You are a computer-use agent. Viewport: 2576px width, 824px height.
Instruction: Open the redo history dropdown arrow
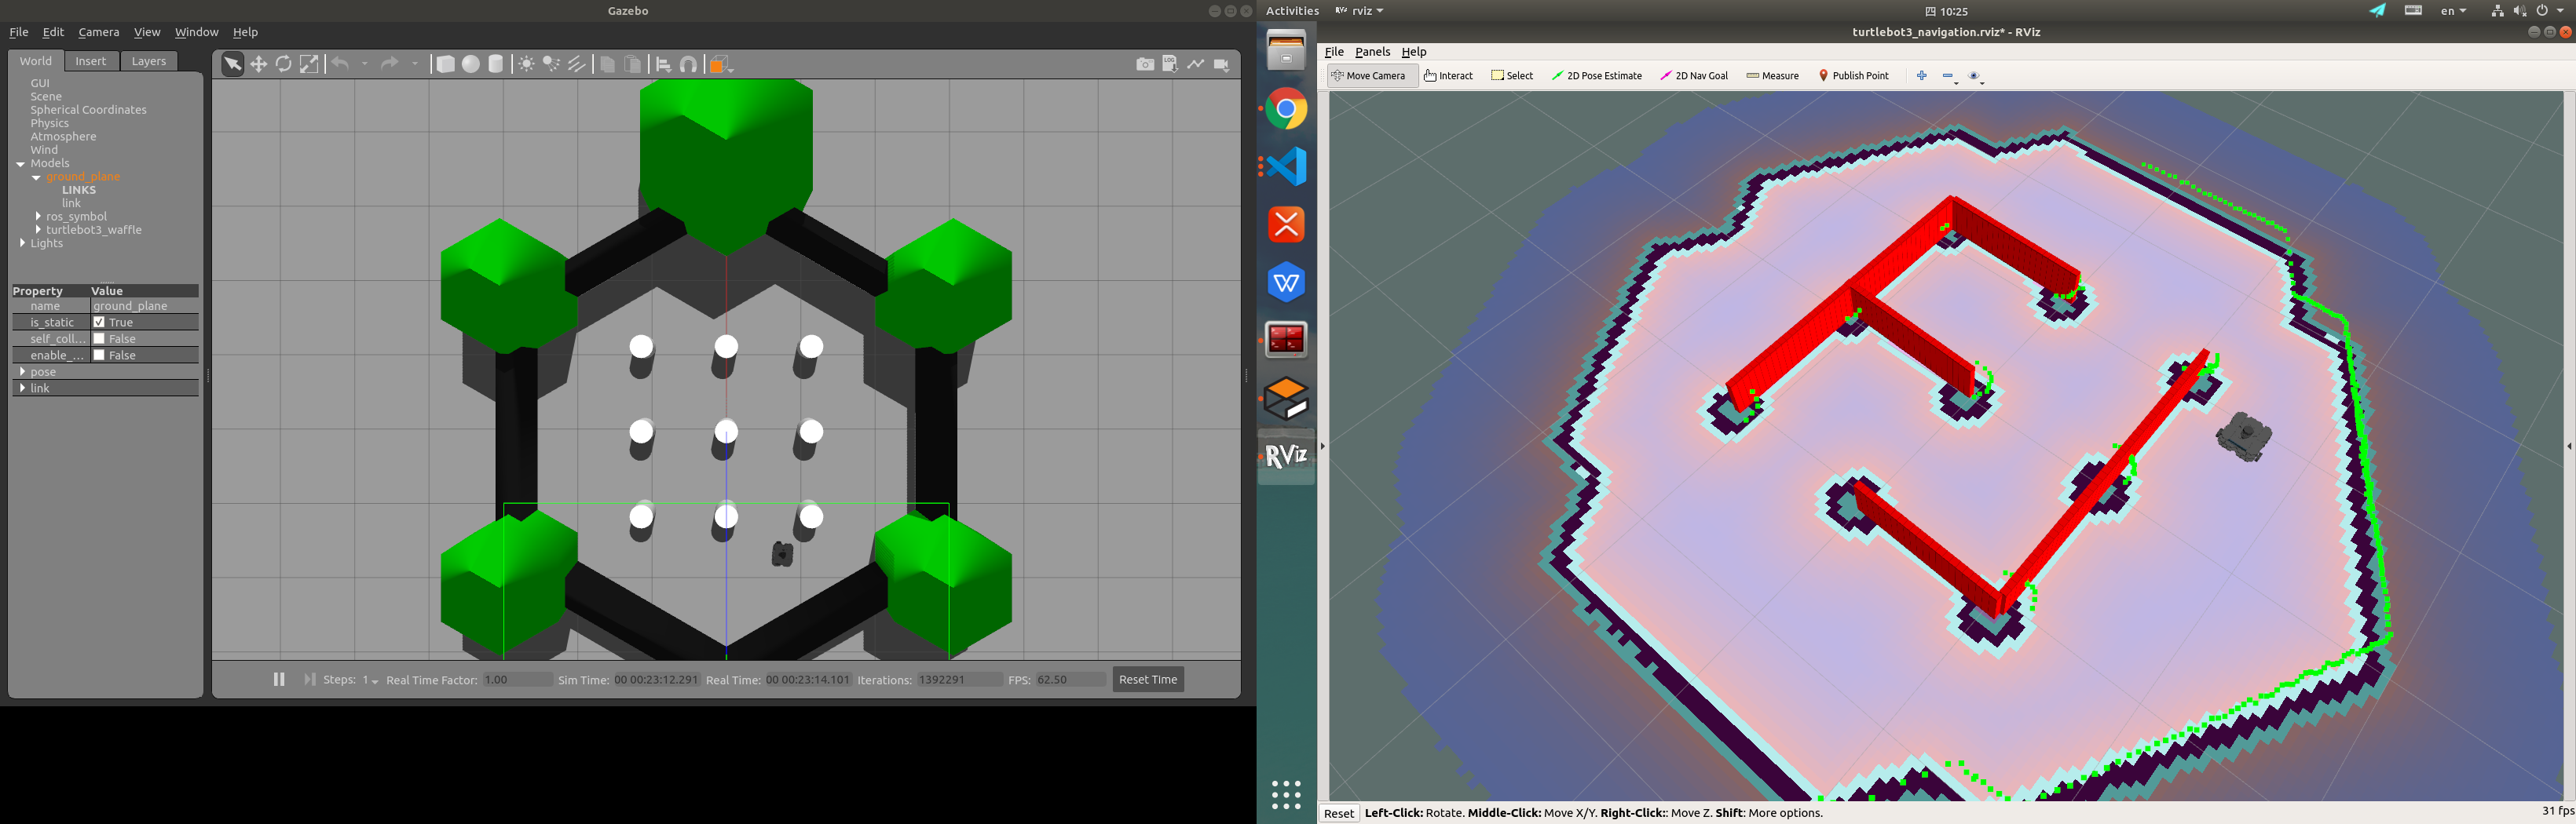[415, 64]
